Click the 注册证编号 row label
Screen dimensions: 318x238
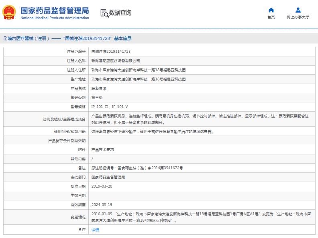[76, 52]
